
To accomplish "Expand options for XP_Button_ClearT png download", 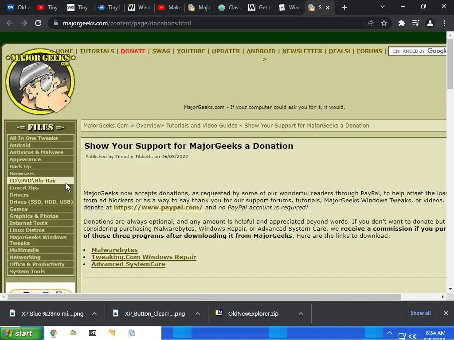I will coord(198,313).
